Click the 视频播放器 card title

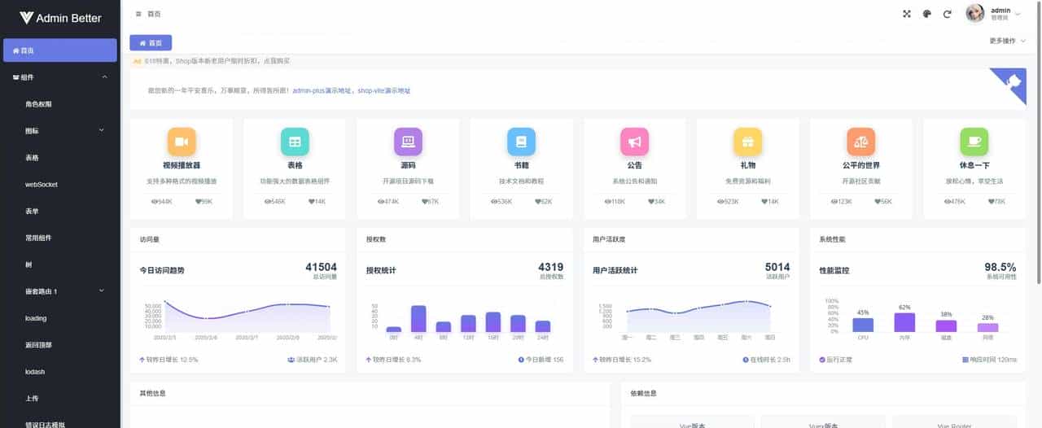point(182,165)
